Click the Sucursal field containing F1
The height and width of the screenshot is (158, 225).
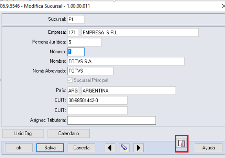76,19
